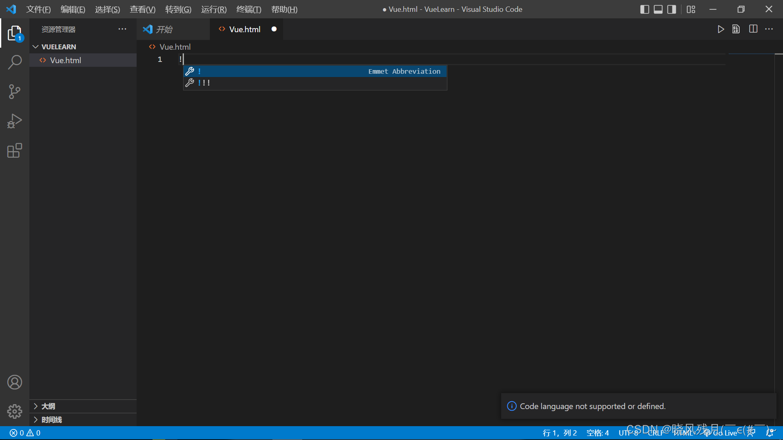Click the 空格: 4 indentation setting

coord(597,433)
